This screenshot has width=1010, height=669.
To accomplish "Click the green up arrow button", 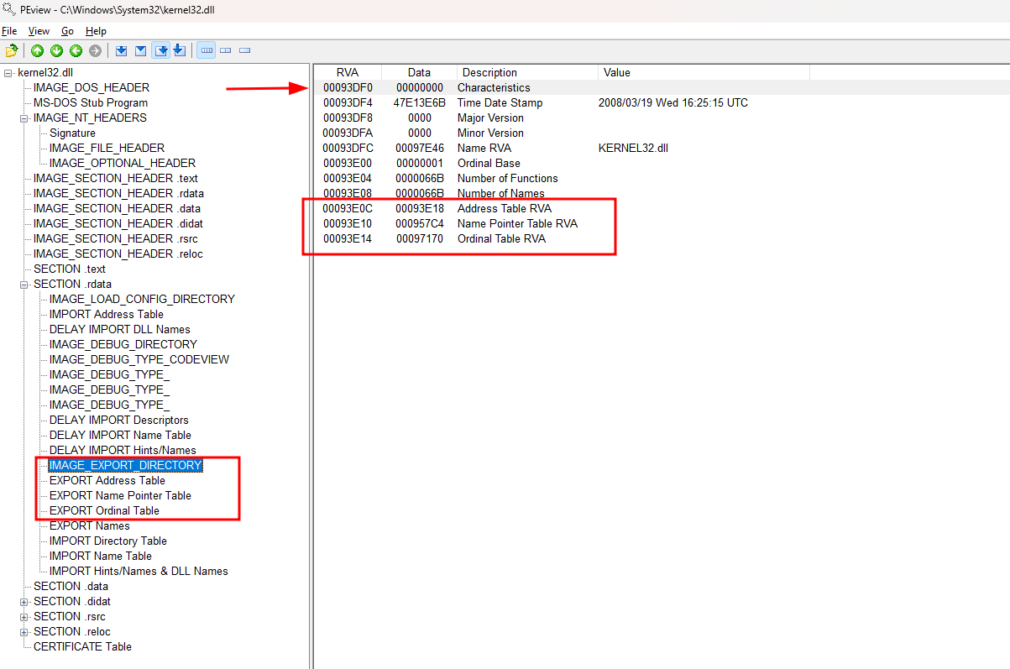I will pyautogui.click(x=38, y=51).
